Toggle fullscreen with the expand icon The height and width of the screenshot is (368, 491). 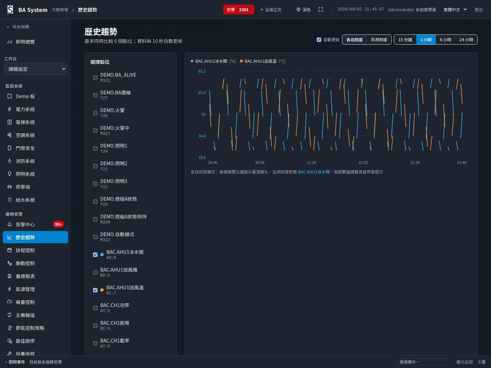tap(321, 10)
